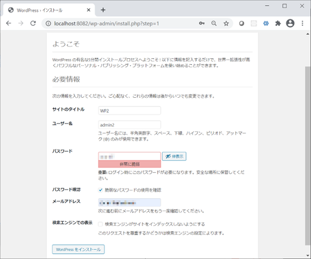Open the Chrome profile avatar
The height and width of the screenshot is (259, 311).
click(x=290, y=23)
